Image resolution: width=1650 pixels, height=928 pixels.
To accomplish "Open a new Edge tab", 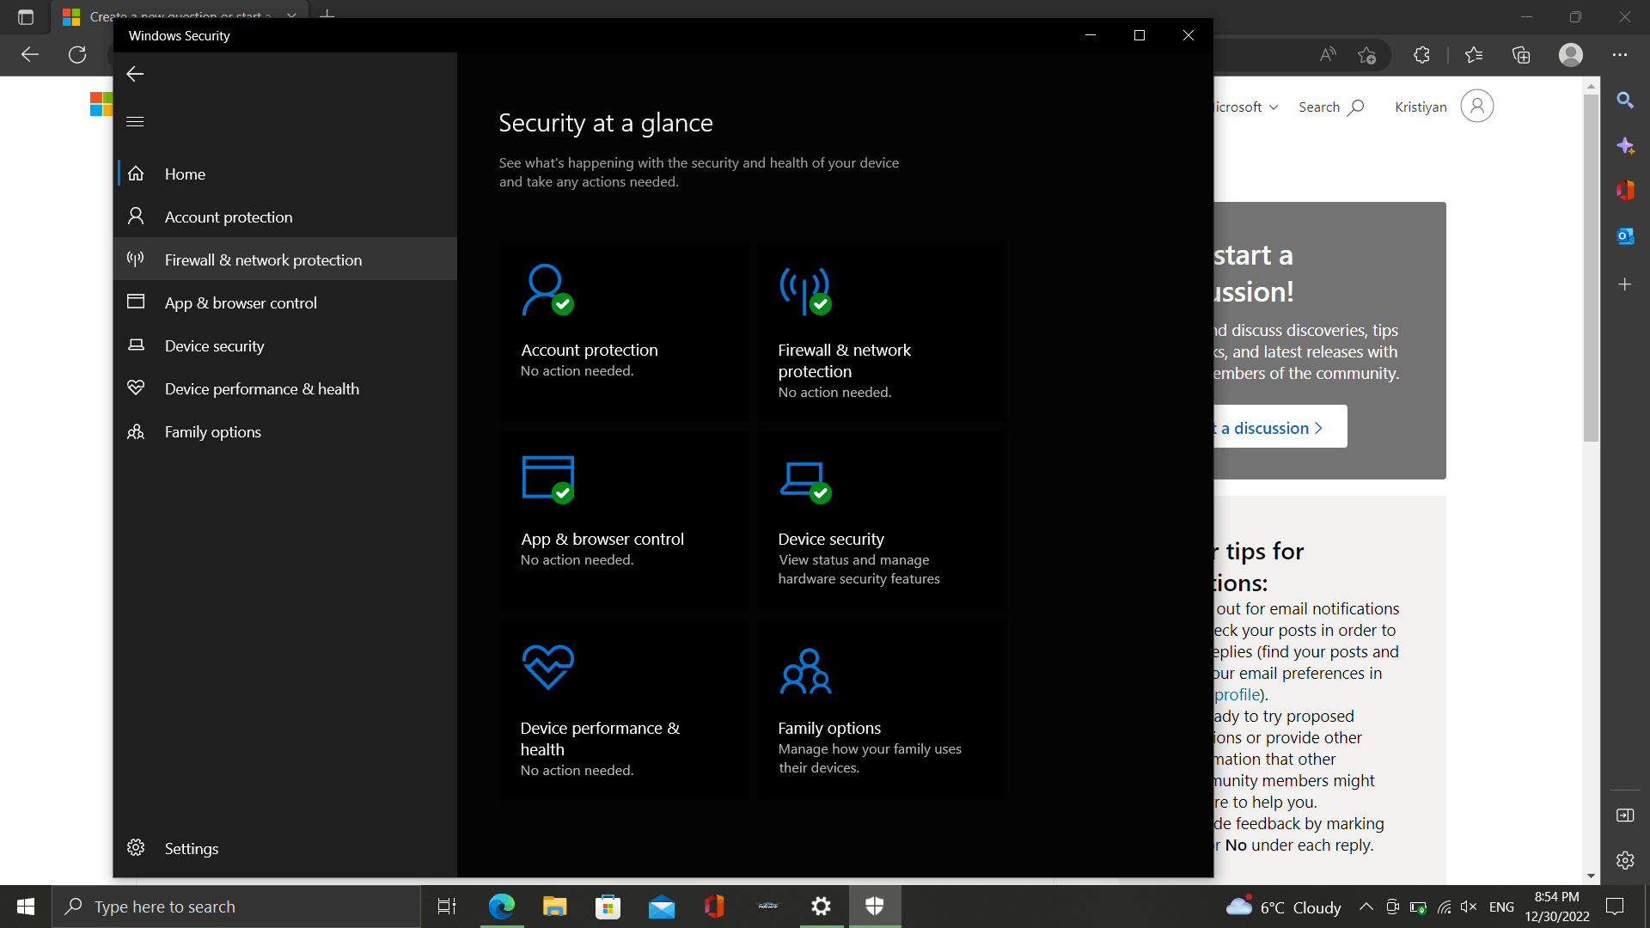I will pyautogui.click(x=327, y=15).
